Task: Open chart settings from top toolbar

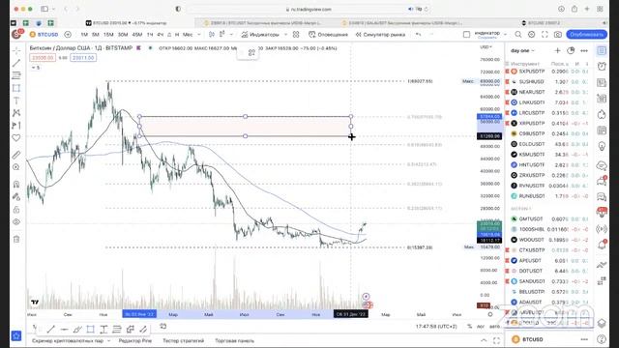Action: (x=531, y=35)
